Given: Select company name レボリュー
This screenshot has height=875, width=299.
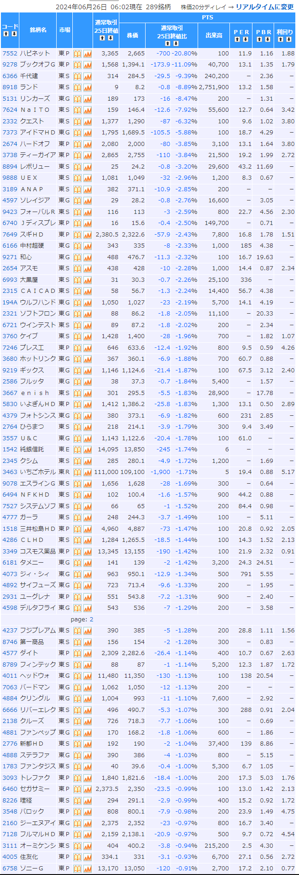Looking at the screenshot, I should (x=35, y=167).
